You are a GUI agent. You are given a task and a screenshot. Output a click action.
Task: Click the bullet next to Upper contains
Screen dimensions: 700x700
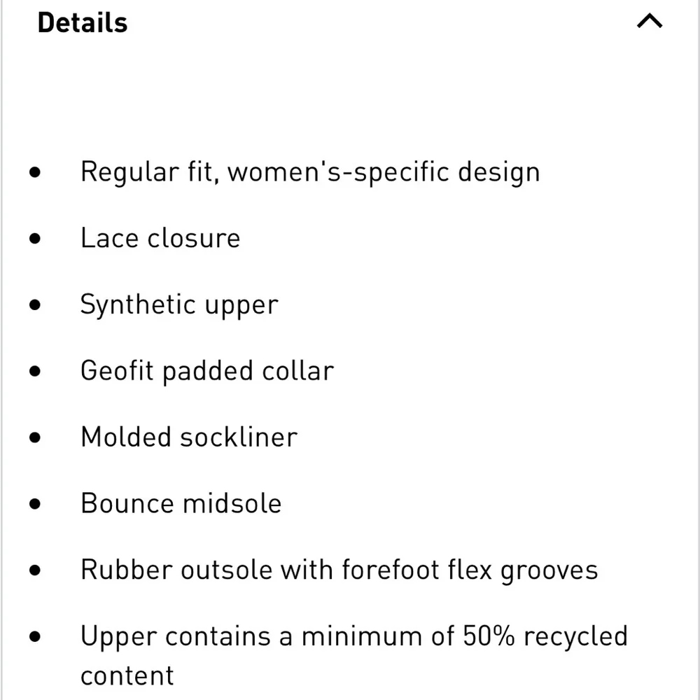36,636
